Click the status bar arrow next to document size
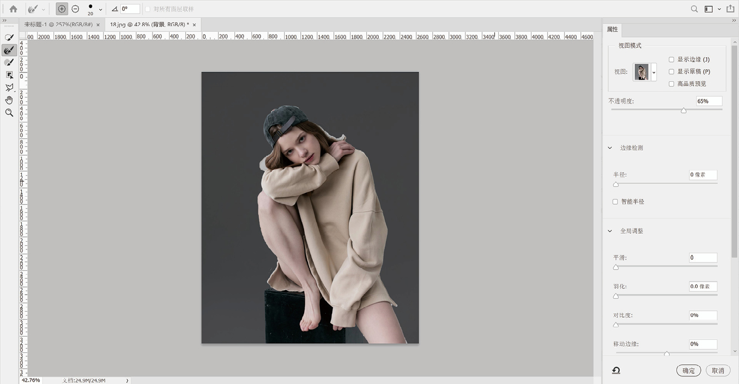Viewport: 739px width, 384px height. tap(127, 380)
